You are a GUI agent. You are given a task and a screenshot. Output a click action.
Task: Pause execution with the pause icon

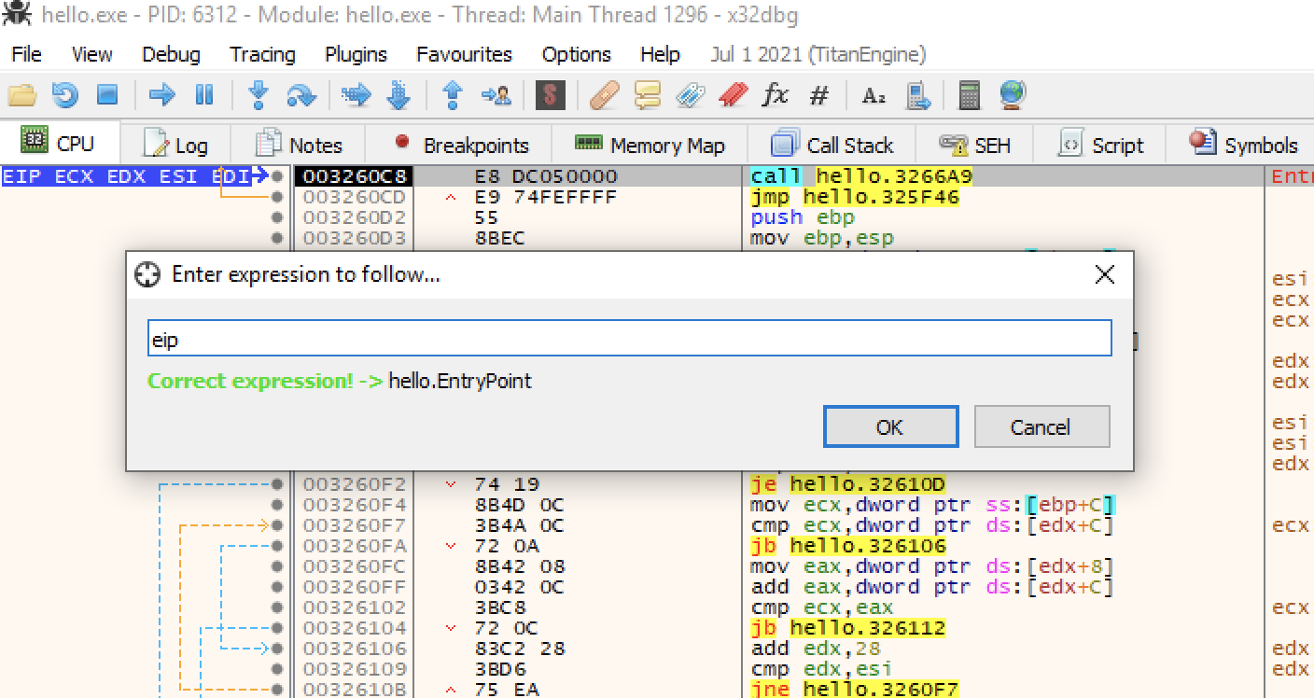coord(204,94)
